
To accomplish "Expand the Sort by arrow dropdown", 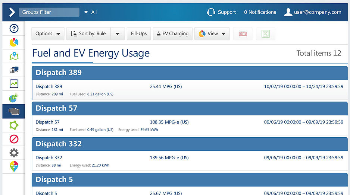I will (x=118, y=34).
